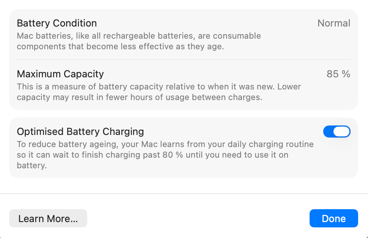Click the "To reduce battery ageing" text line
Image resolution: width=368 pixels, height=238 pixels.
point(165,144)
